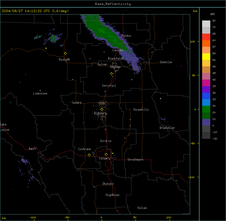
Task: Select the white plus marker north of Drumheller
Action: (160, 98)
